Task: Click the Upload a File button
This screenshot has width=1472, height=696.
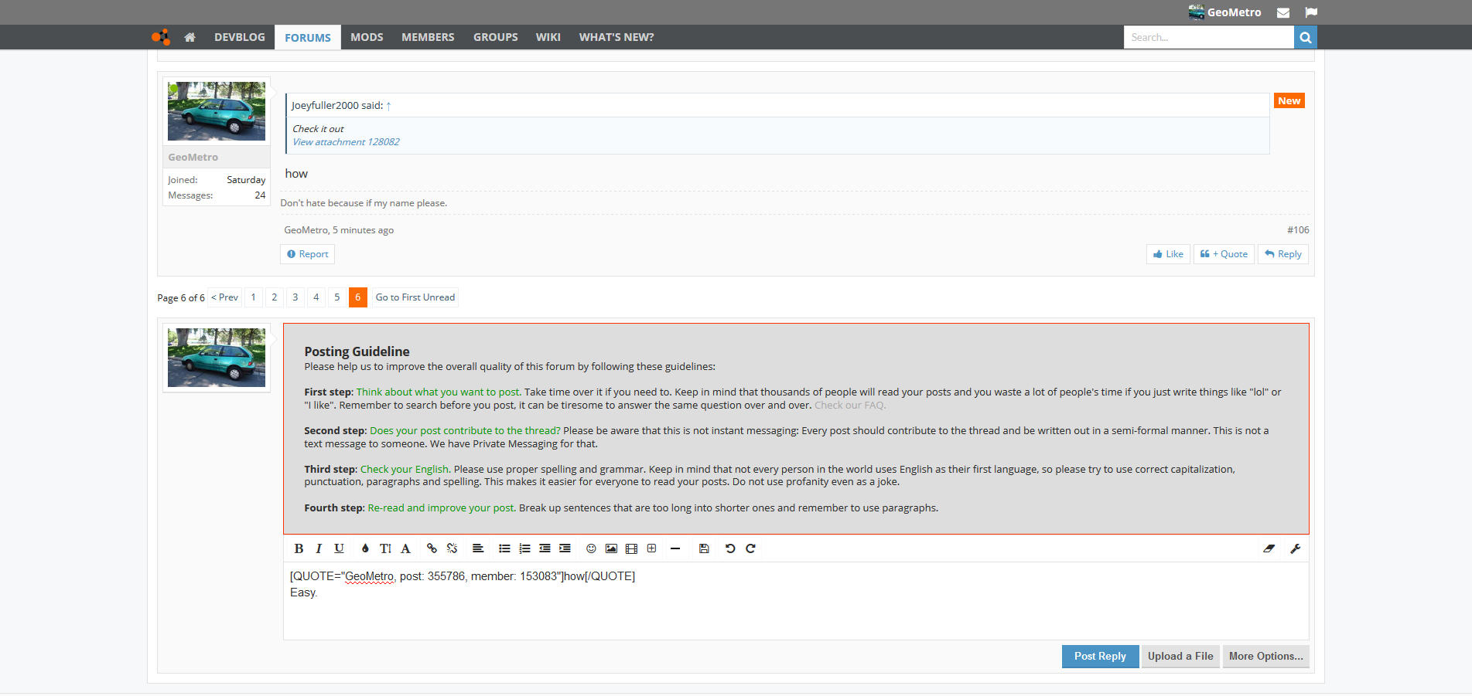Action: click(x=1180, y=657)
